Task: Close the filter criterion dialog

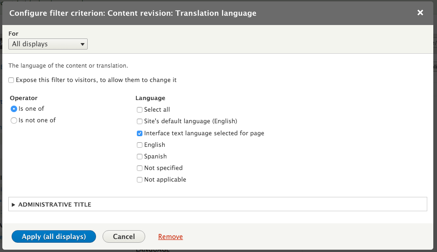Action: pyautogui.click(x=420, y=13)
